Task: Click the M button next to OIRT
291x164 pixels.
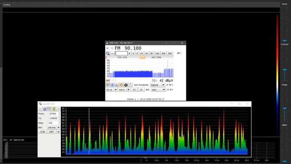Action: pyautogui.click(x=58, y=132)
